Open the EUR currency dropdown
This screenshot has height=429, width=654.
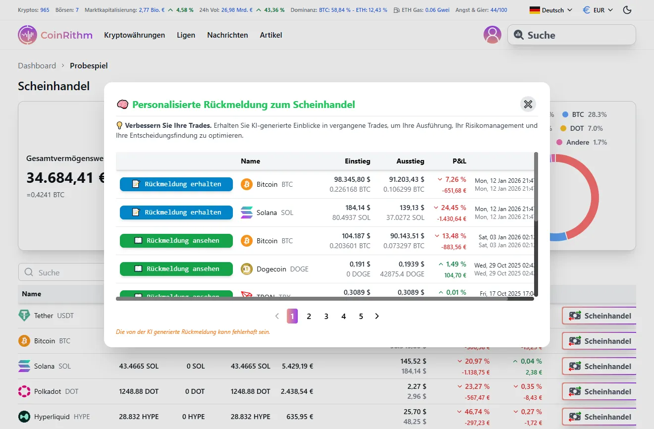598,9
